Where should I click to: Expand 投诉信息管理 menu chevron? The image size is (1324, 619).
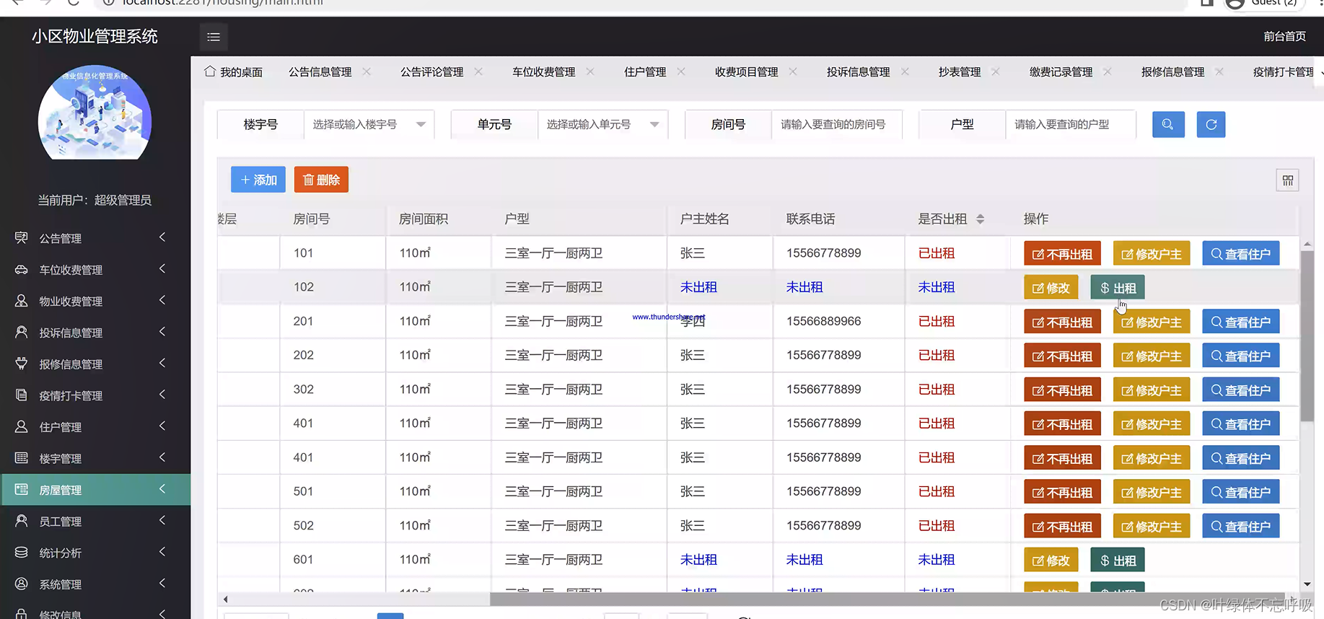click(162, 332)
